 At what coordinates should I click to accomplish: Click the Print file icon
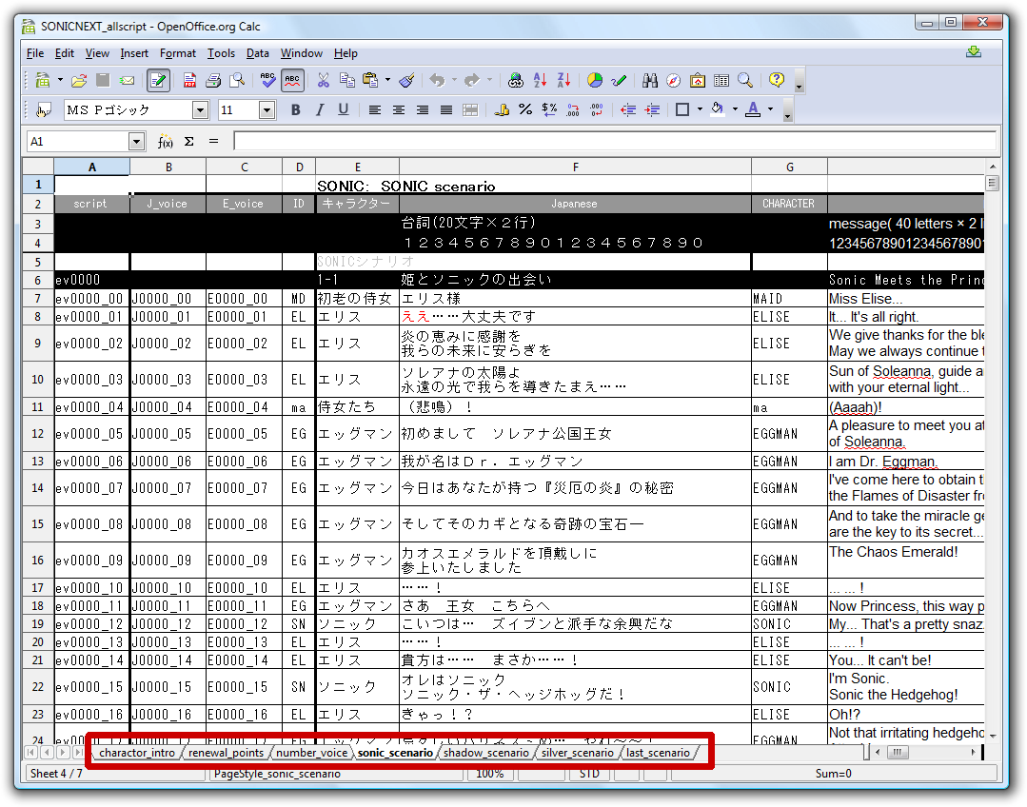tap(213, 81)
